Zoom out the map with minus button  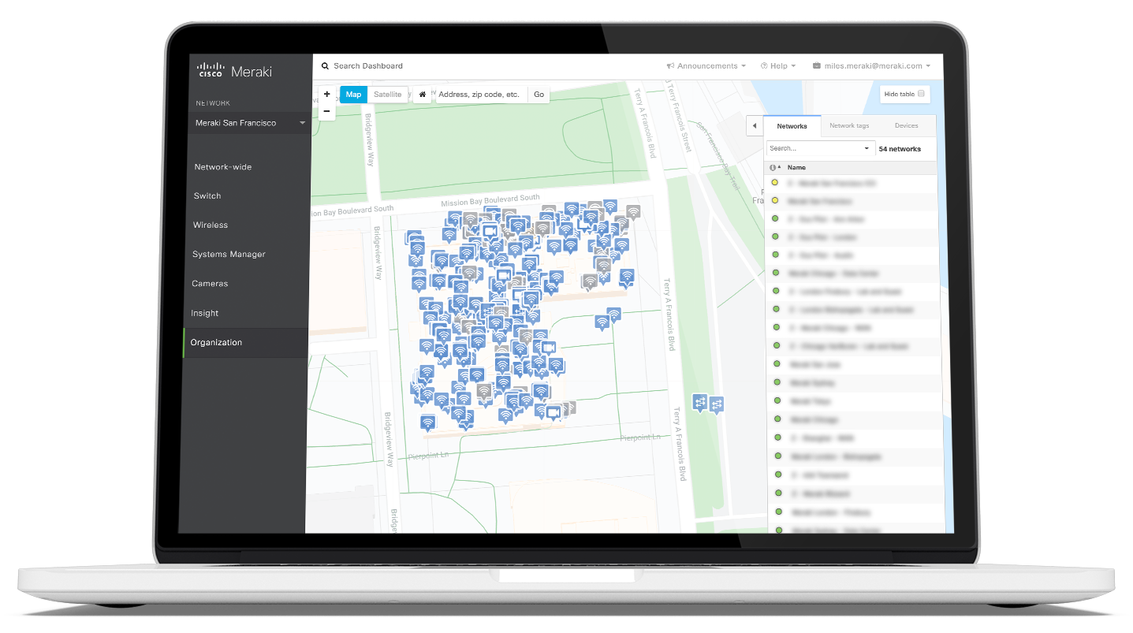pyautogui.click(x=327, y=111)
